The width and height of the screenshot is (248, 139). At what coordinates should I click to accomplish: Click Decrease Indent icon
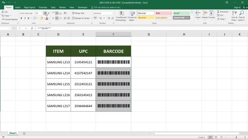[x=65, y=18]
